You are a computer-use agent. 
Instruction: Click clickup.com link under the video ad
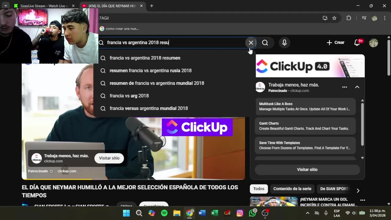coord(67,171)
